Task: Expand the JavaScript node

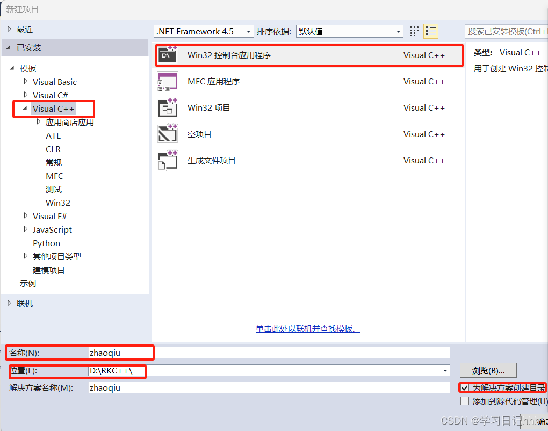Action: pyautogui.click(x=25, y=229)
